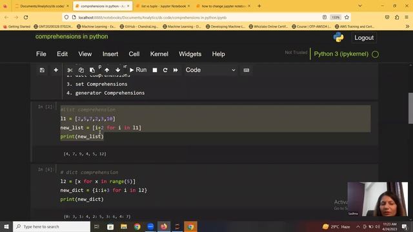The image size is (413, 232).
Task: Open Firefox from the taskbar
Action: [164, 226]
